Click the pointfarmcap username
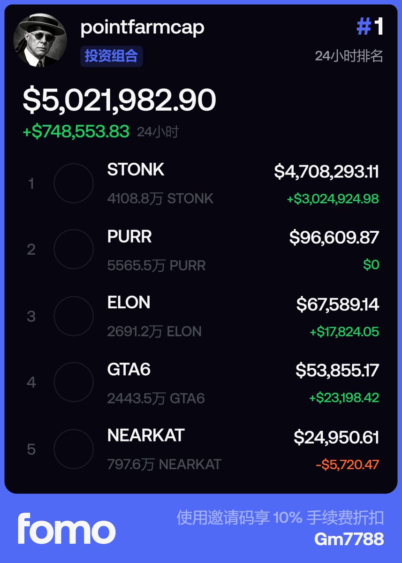 143,28
